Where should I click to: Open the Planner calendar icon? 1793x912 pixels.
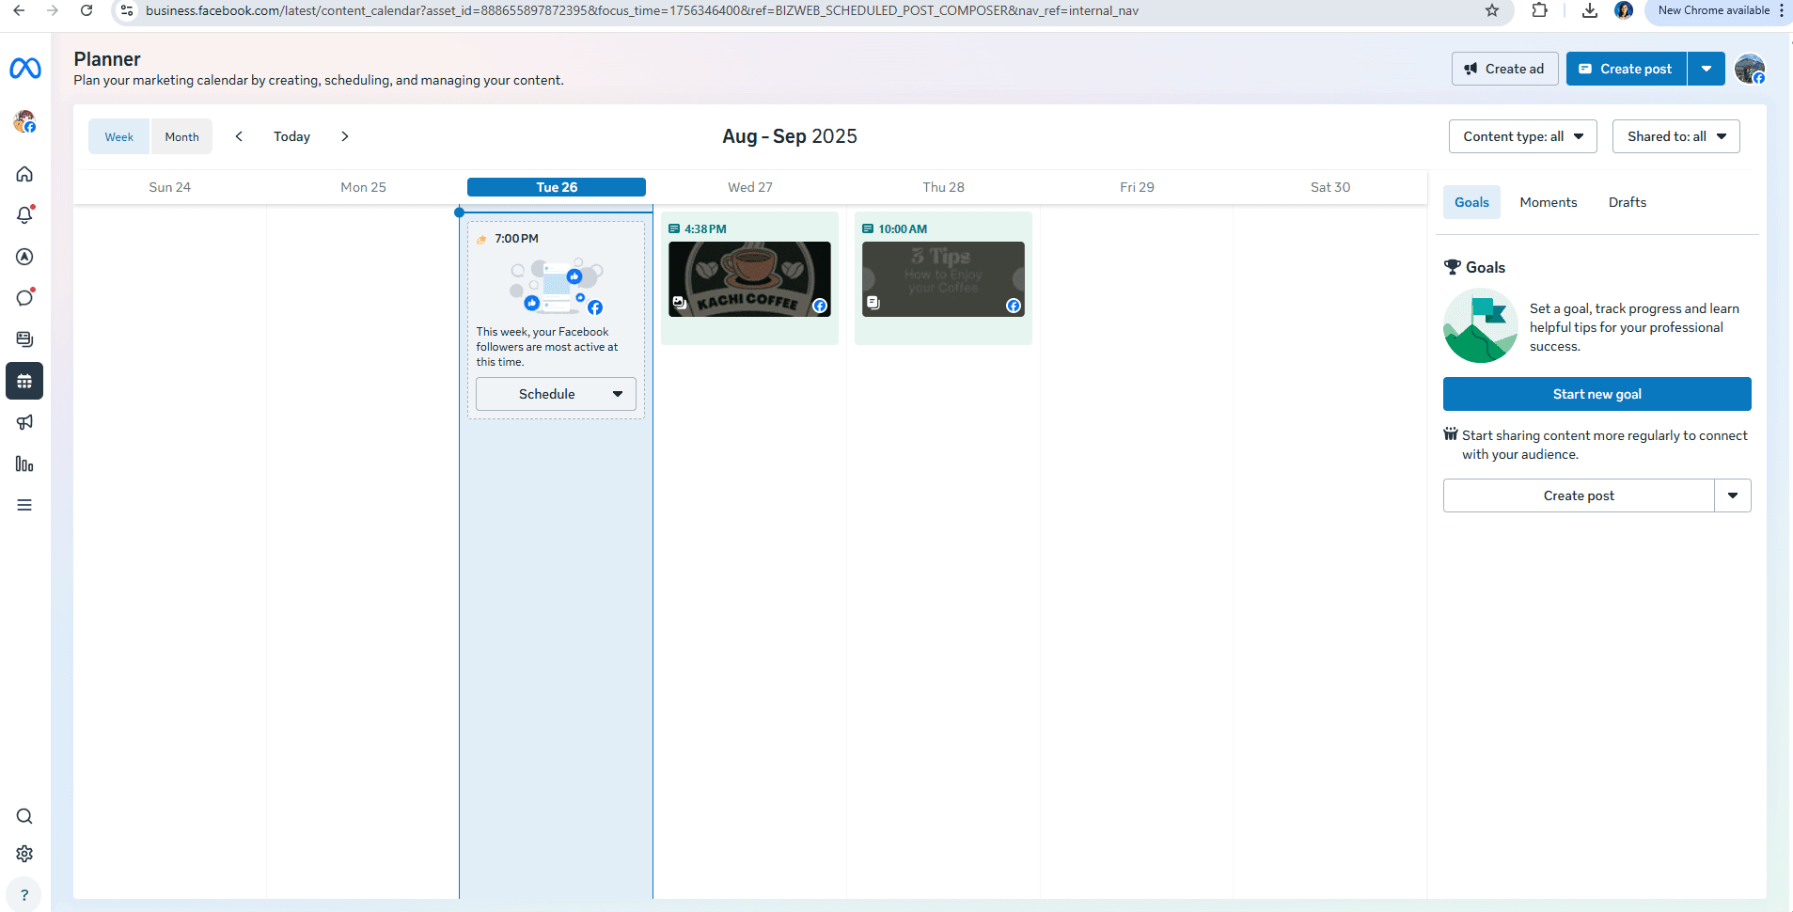pyautogui.click(x=24, y=381)
